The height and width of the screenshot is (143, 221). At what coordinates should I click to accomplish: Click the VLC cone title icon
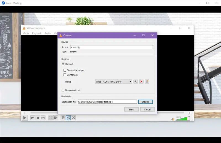24,28
